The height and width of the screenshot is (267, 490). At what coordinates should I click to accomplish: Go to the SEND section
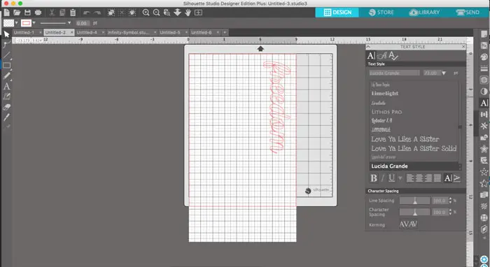tap(468, 13)
